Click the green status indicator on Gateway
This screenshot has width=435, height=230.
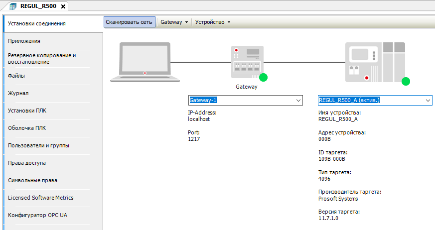tap(263, 77)
